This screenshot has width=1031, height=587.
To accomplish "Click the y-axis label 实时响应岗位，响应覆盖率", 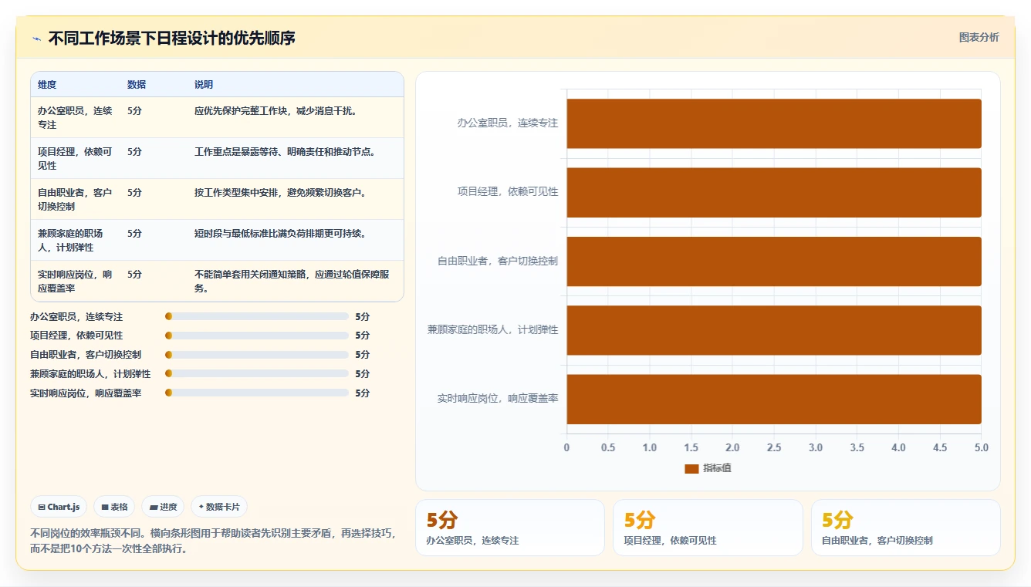I will click(x=498, y=399).
